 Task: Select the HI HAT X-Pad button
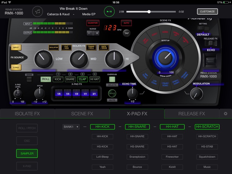tap(95, 79)
